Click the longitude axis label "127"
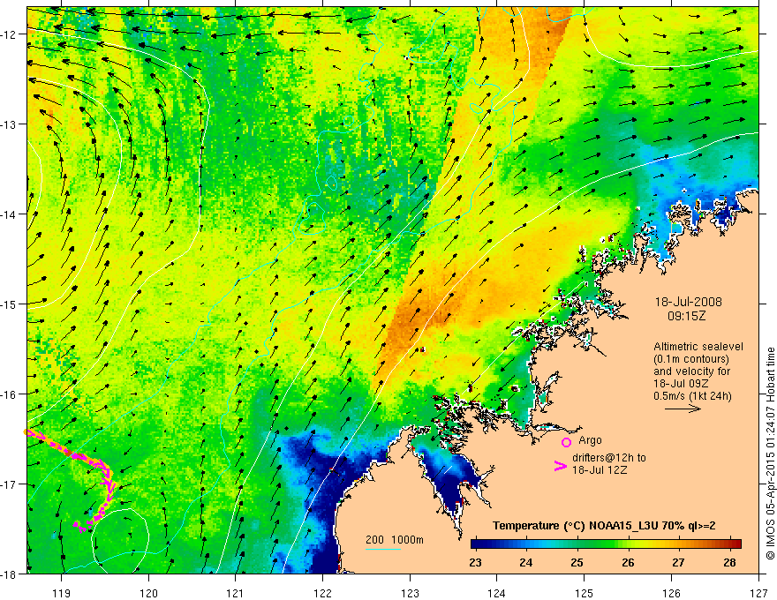The image size is (777, 600). [758, 593]
